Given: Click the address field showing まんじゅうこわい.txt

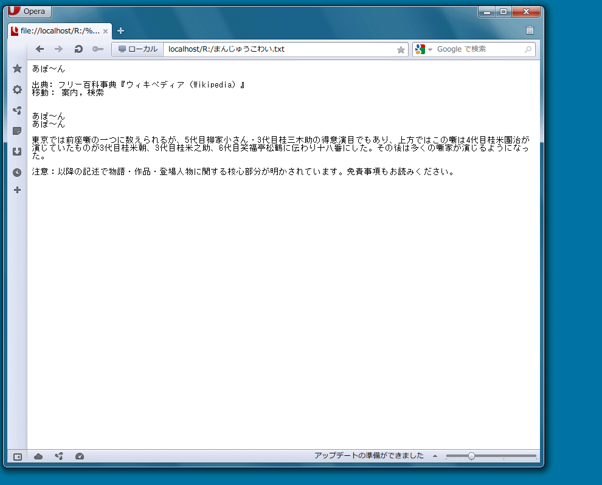Looking at the screenshot, I should coord(280,49).
